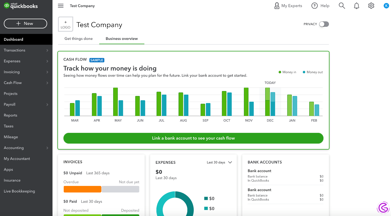Open the New button to create something

click(x=25, y=24)
